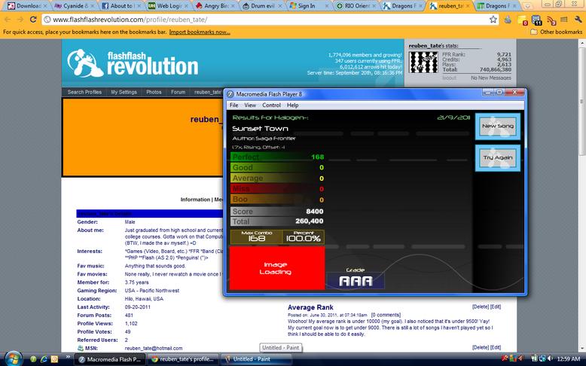
Task: Launch Internet Explorer from quick launch
Action: 44,359
